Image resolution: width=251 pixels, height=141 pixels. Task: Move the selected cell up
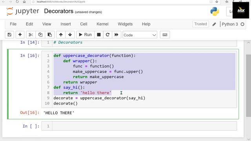(x=61, y=35)
